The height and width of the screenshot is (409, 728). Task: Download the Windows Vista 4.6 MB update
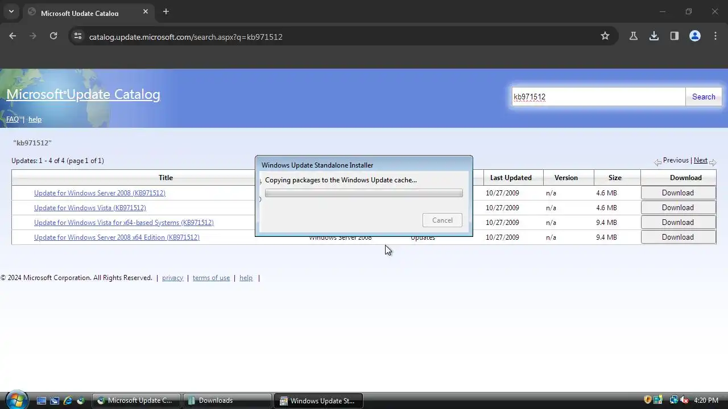pyautogui.click(x=678, y=208)
